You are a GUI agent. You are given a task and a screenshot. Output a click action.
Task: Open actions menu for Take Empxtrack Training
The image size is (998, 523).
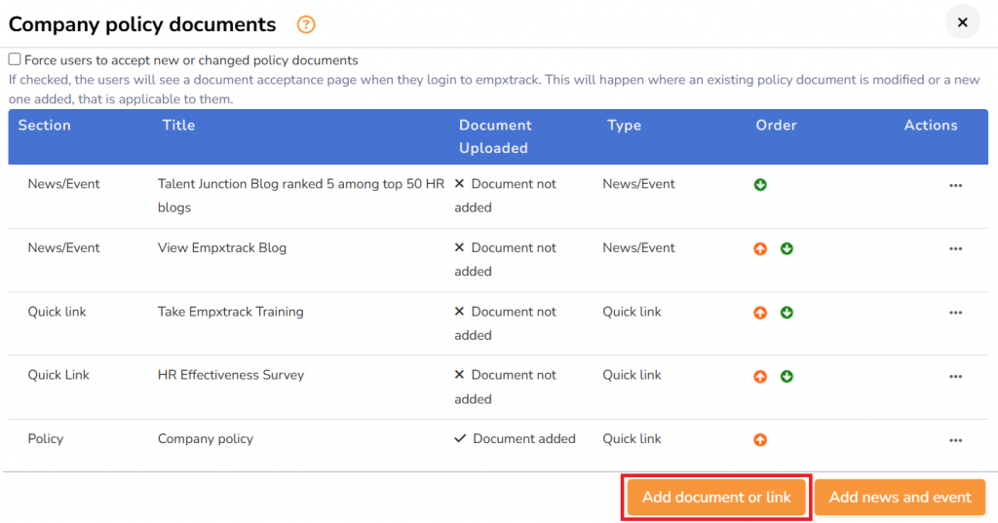tap(955, 313)
